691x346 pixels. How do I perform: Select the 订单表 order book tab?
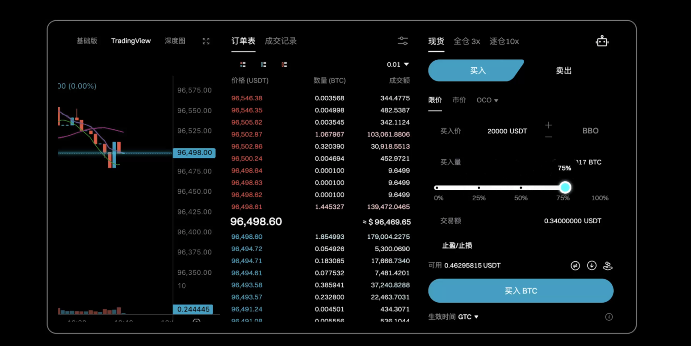pyautogui.click(x=243, y=41)
